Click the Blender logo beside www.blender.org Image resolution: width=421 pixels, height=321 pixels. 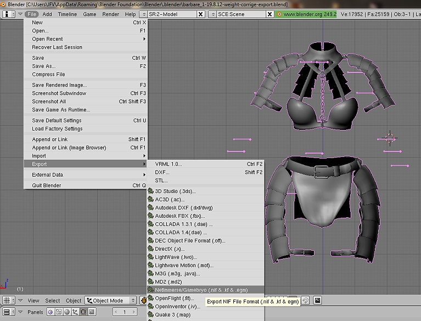point(279,14)
